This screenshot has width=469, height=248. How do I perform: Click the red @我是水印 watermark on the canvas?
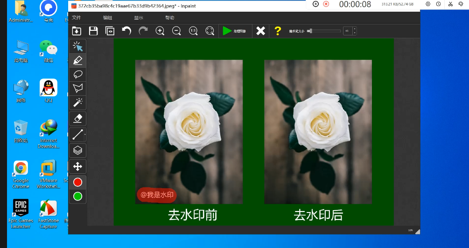(x=157, y=195)
